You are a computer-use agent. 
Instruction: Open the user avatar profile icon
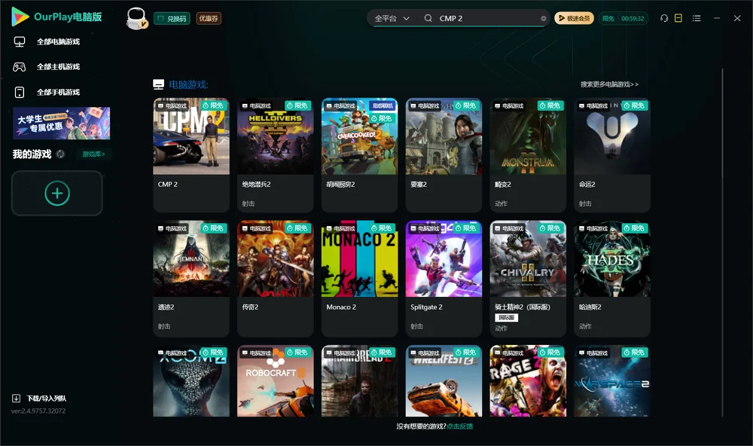point(136,18)
